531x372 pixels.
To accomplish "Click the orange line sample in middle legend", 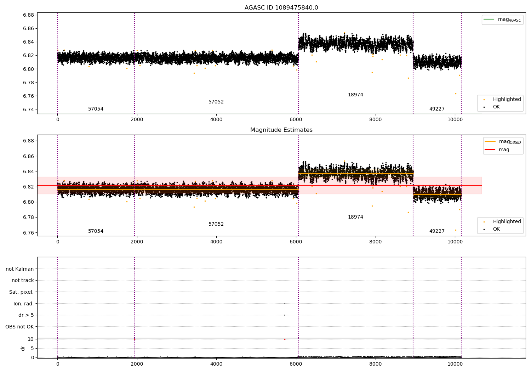I will click(490, 142).
